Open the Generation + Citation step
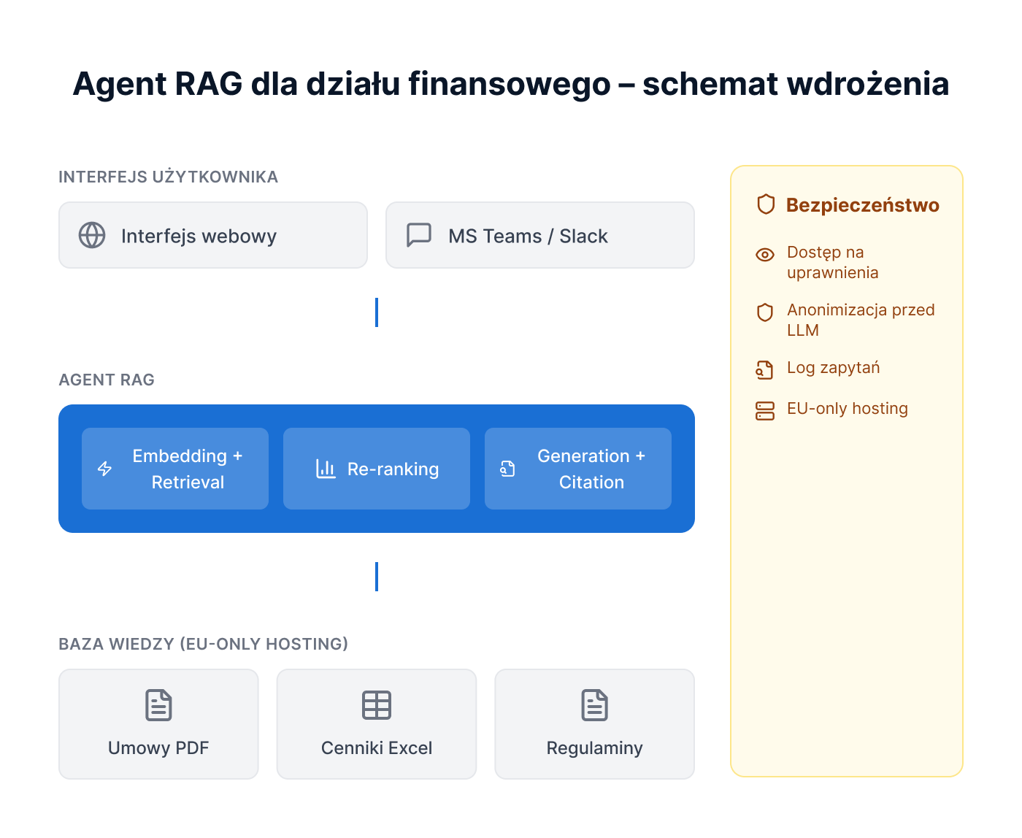The image size is (1022, 838). coord(578,469)
